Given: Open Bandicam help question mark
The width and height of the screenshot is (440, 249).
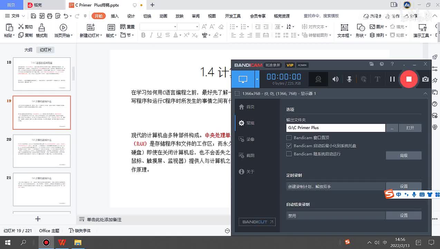Looking at the screenshot, I should point(392,64).
